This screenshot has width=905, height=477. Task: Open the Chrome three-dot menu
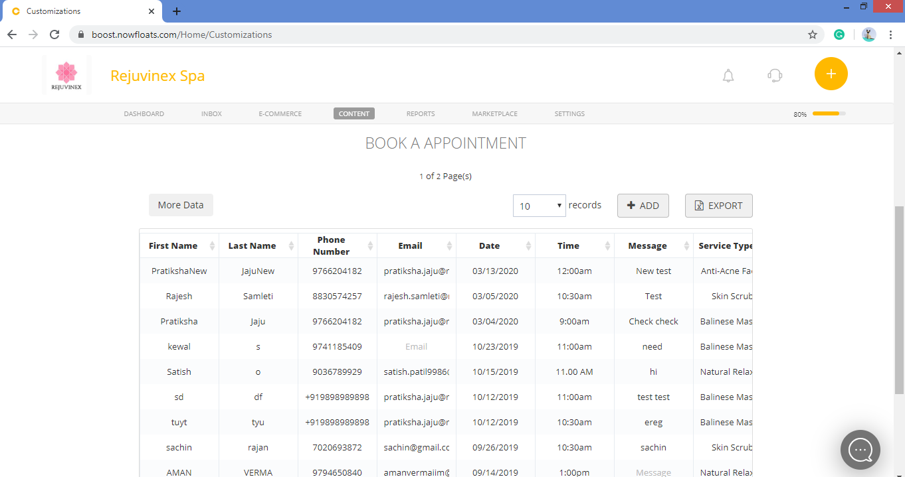coord(890,34)
